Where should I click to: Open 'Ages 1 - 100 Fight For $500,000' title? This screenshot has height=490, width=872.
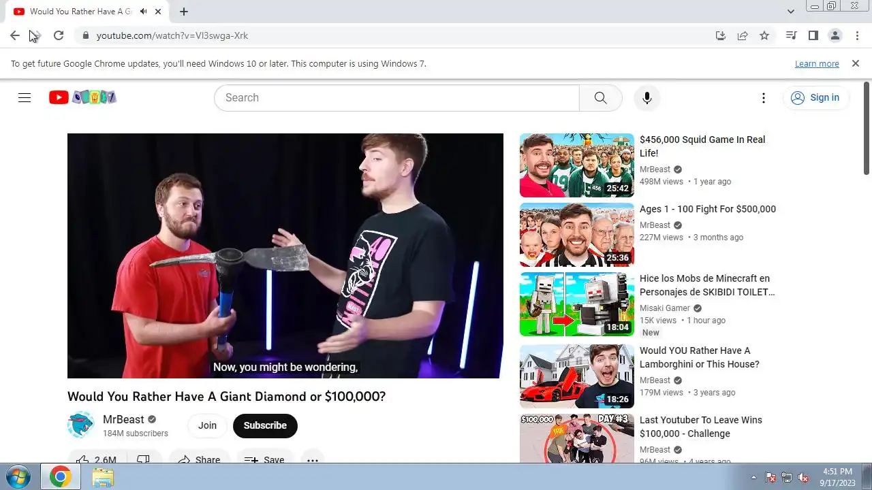click(708, 209)
